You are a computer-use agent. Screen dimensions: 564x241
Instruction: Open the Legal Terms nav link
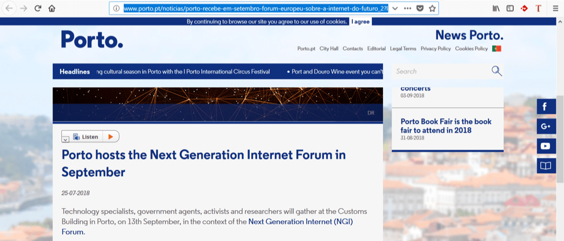pos(403,49)
